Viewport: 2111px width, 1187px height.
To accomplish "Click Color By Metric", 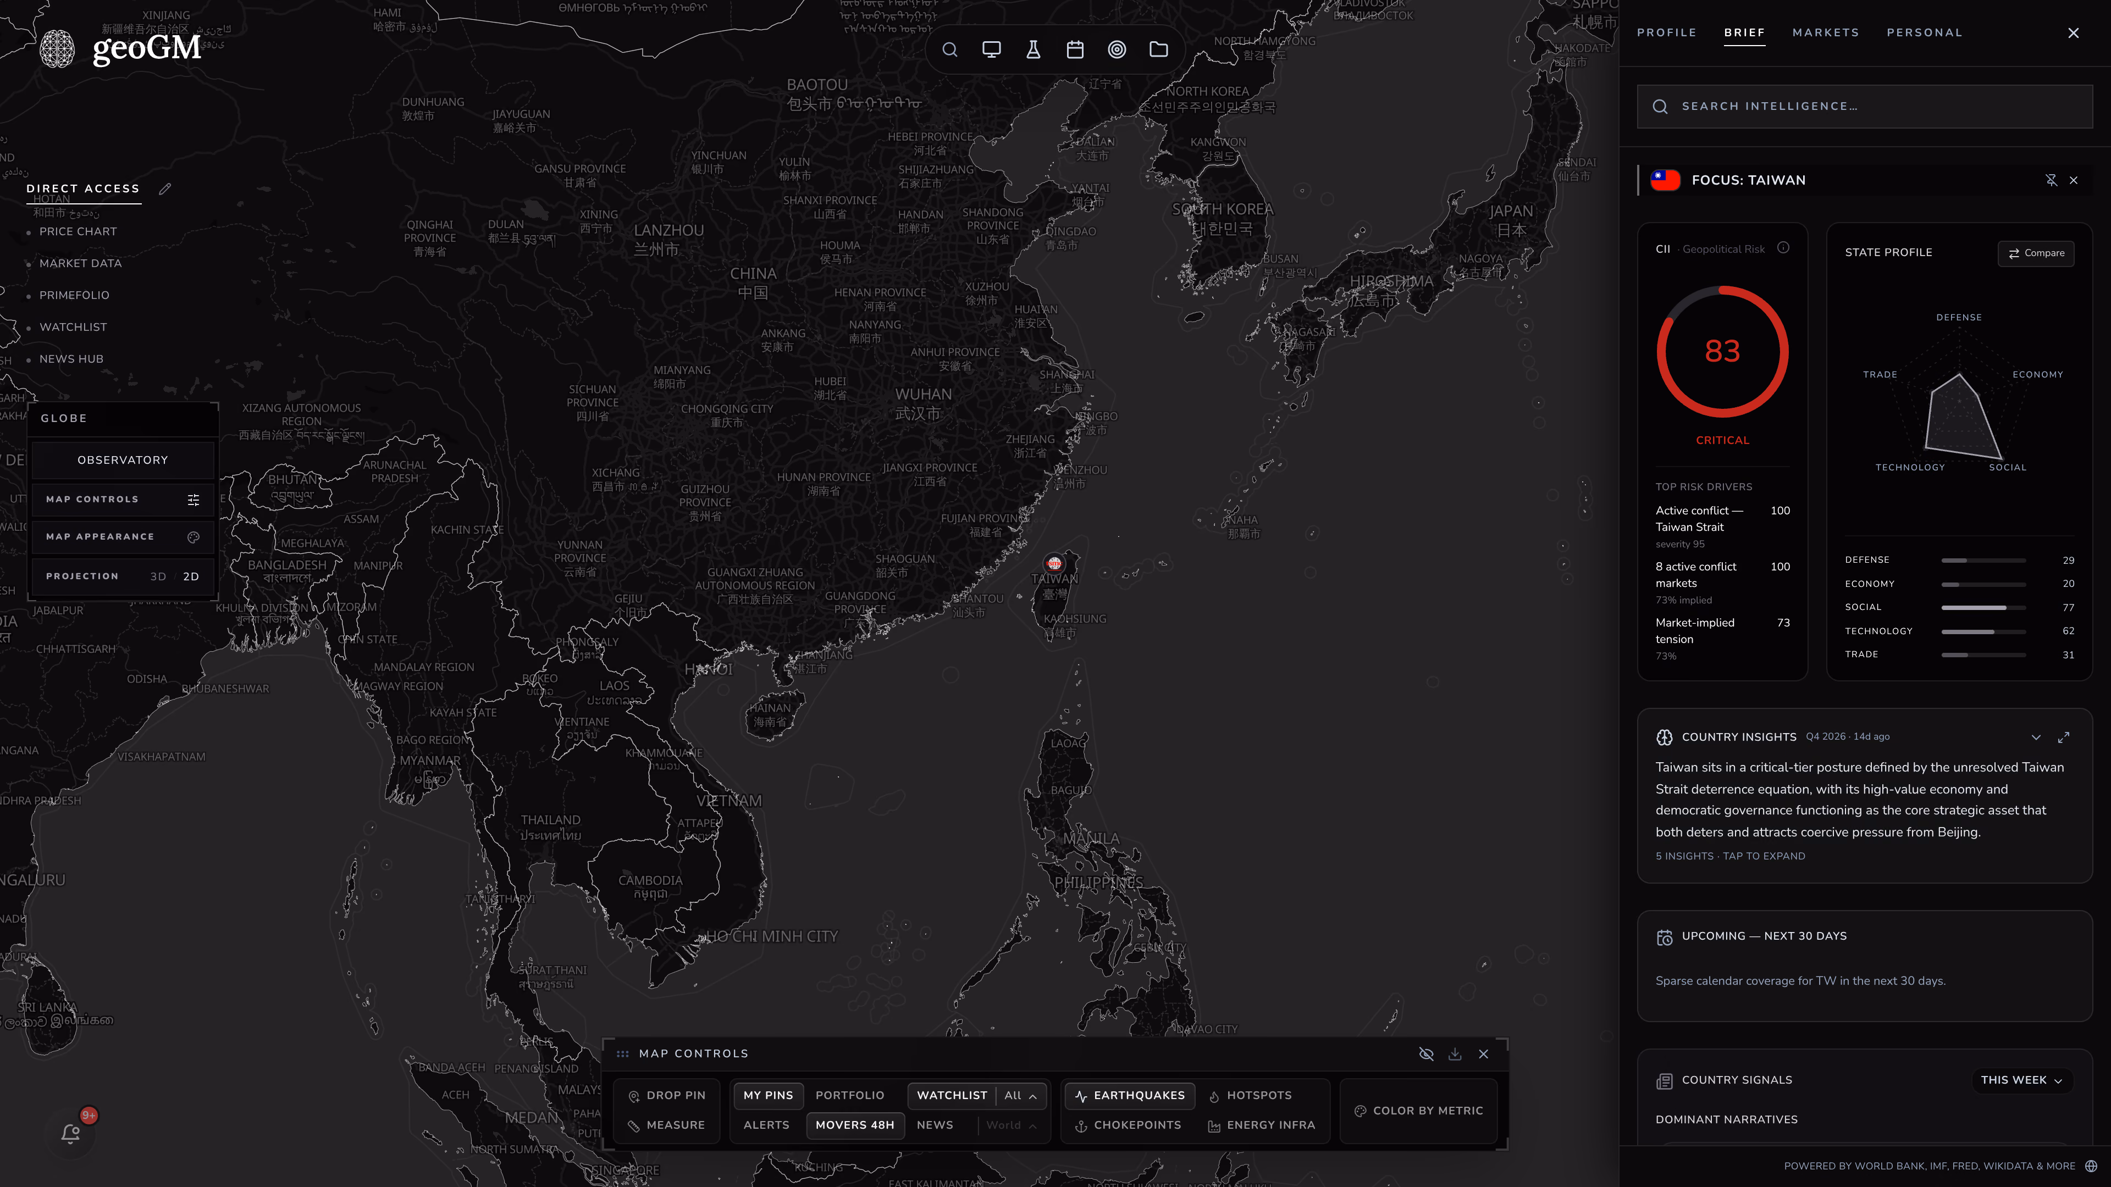I will click(x=1418, y=1111).
